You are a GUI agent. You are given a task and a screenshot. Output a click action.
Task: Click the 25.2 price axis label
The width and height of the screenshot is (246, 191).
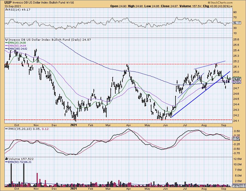pos(236,61)
